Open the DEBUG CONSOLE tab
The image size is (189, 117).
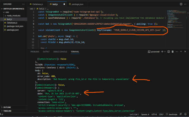pyautogui.click(x=60, y=52)
